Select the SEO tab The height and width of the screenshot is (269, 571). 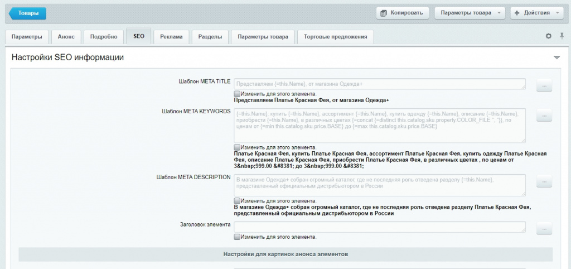click(x=139, y=36)
